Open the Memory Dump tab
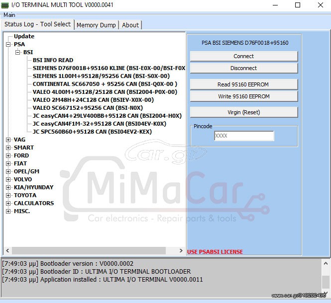The height and width of the screenshot is (303, 331). [96, 25]
